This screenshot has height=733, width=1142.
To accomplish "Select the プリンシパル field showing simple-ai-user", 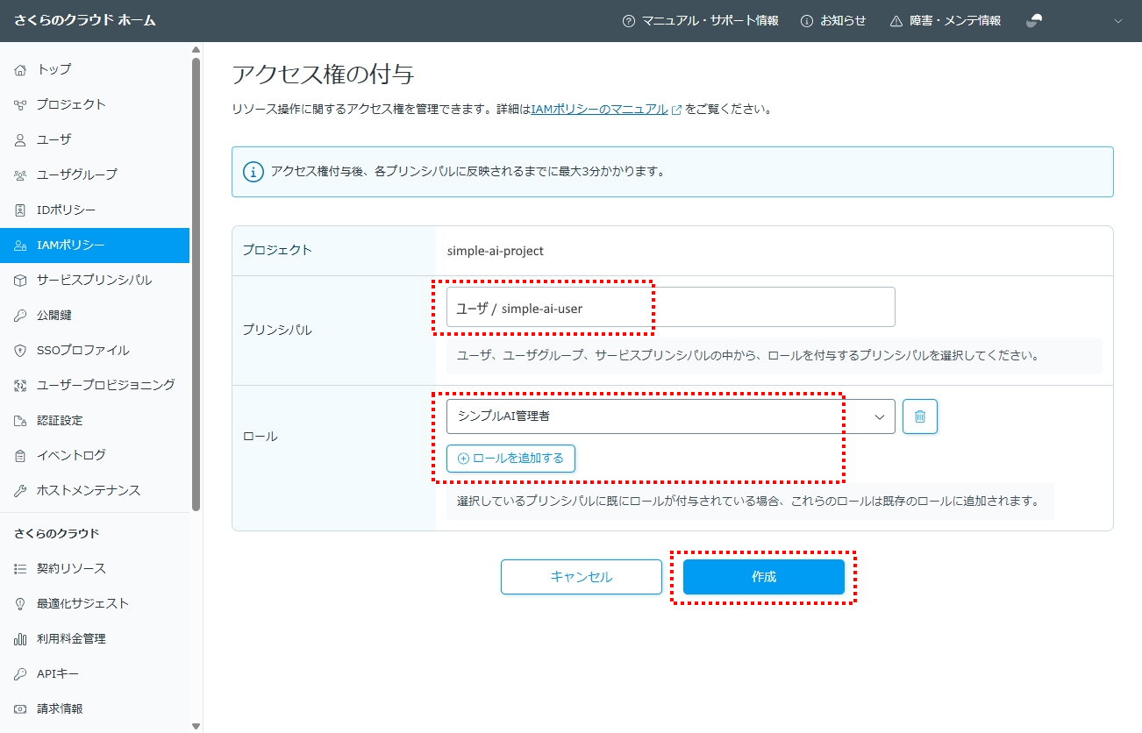I will click(670, 308).
